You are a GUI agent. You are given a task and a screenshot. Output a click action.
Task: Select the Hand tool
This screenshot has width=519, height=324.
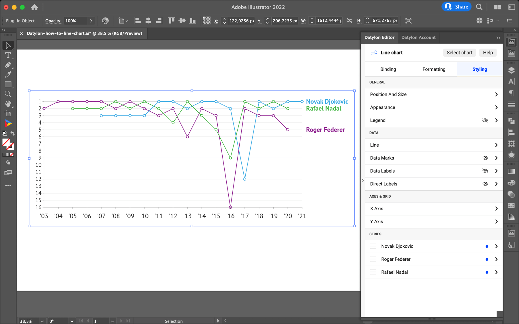pyautogui.click(x=8, y=103)
